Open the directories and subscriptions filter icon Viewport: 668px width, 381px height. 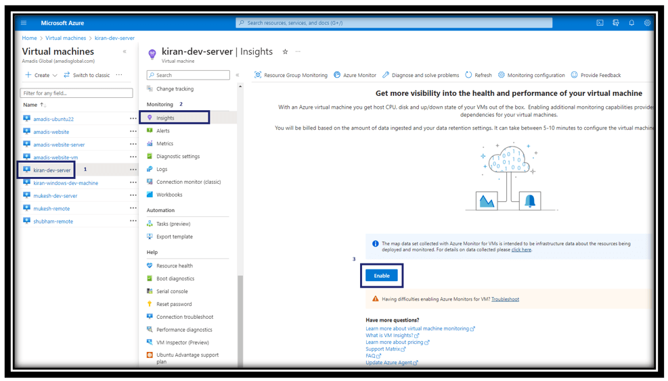(x=616, y=23)
